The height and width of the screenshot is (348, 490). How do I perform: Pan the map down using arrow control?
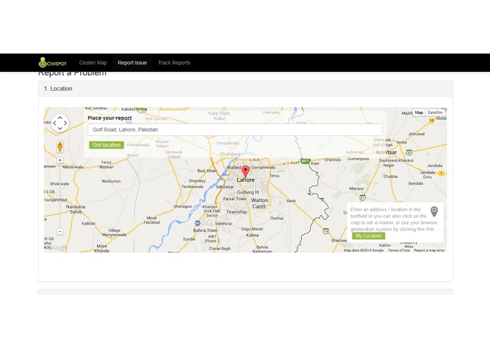point(60,128)
